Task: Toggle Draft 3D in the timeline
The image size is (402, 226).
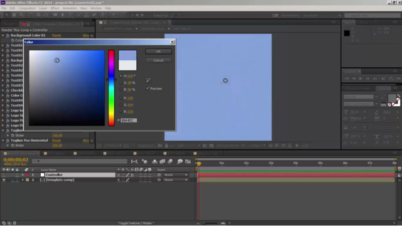Action: tap(145, 161)
